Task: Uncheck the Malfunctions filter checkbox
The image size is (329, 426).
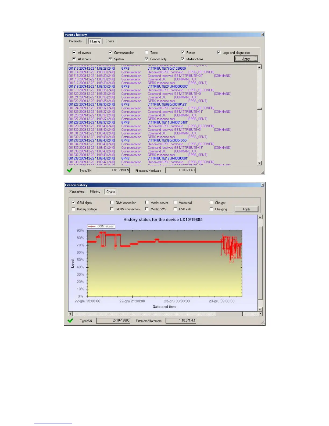Action: click(183, 59)
